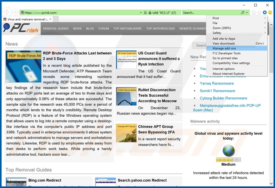Click the icon beside the padlock

point(145,13)
